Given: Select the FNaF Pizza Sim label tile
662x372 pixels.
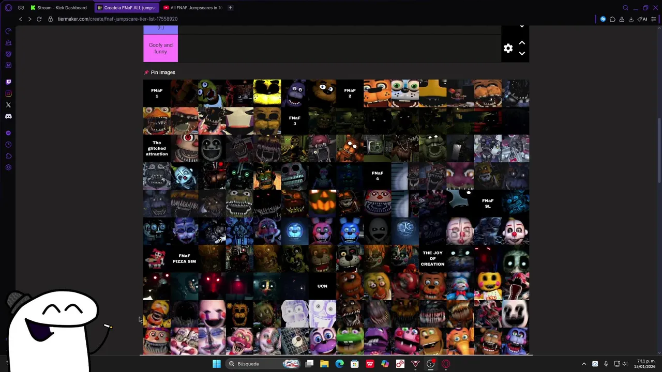Looking at the screenshot, I should [x=184, y=258].
